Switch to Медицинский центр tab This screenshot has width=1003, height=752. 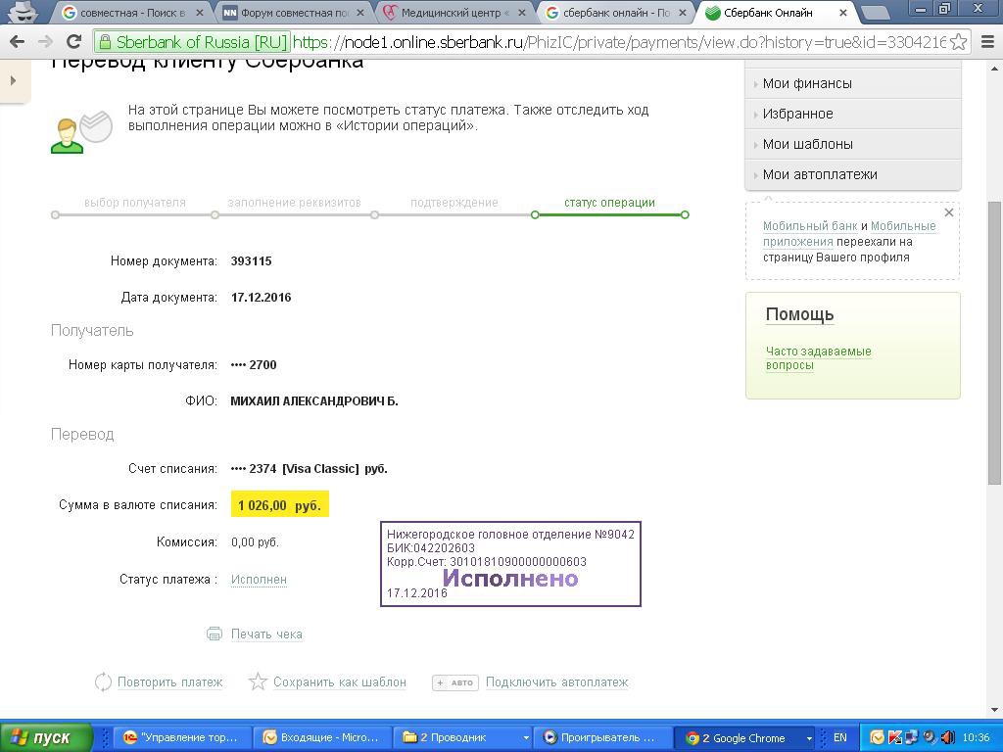[x=454, y=12]
